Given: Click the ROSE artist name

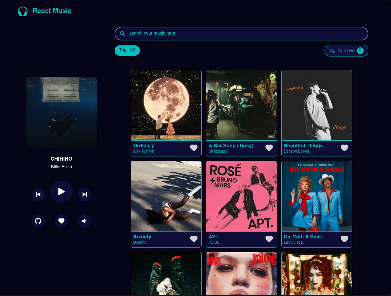Looking at the screenshot, I should 214,242.
